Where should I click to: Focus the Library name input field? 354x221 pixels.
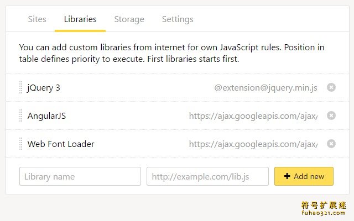point(80,176)
